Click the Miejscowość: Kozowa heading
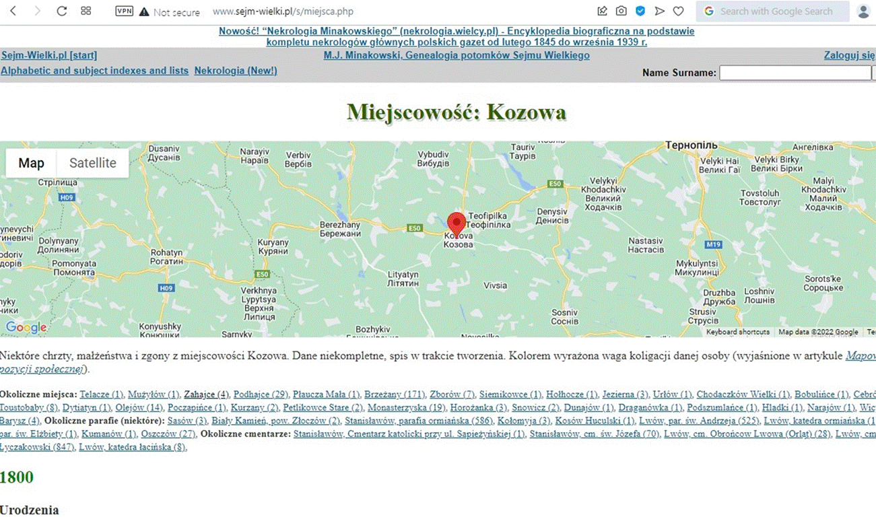Screen dimensions: 876x529 [x=457, y=112]
